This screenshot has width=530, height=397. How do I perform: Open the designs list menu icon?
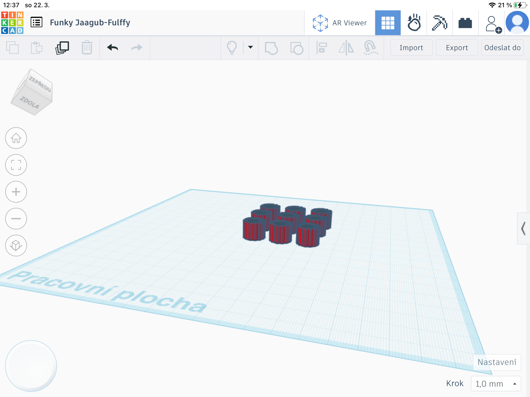(x=36, y=22)
